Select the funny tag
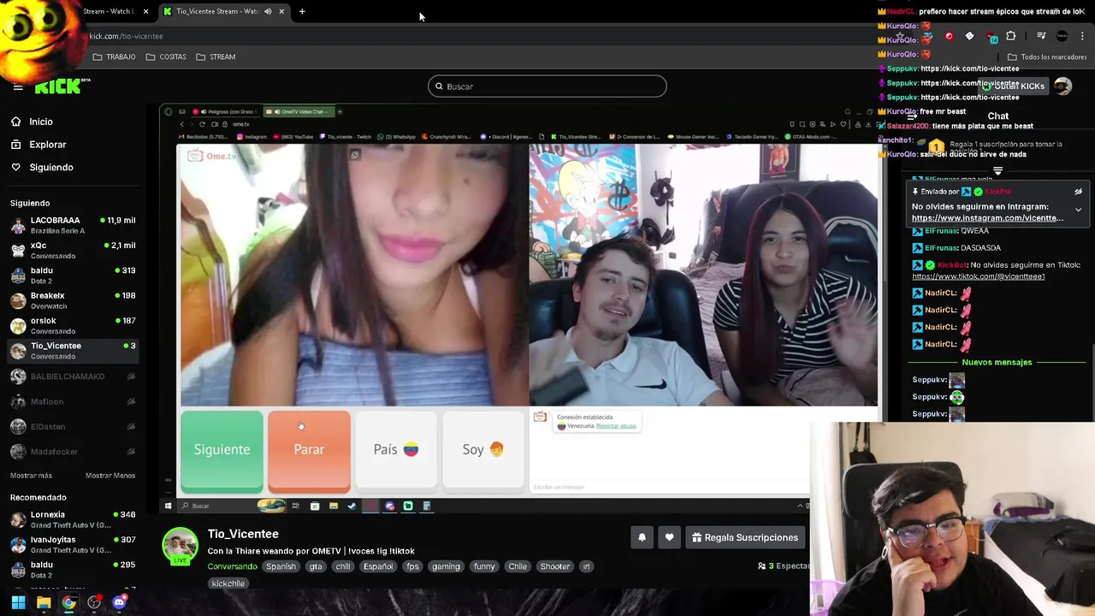The image size is (1095, 616). click(484, 566)
